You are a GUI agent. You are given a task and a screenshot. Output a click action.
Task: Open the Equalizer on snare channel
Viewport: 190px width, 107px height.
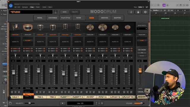(28, 35)
